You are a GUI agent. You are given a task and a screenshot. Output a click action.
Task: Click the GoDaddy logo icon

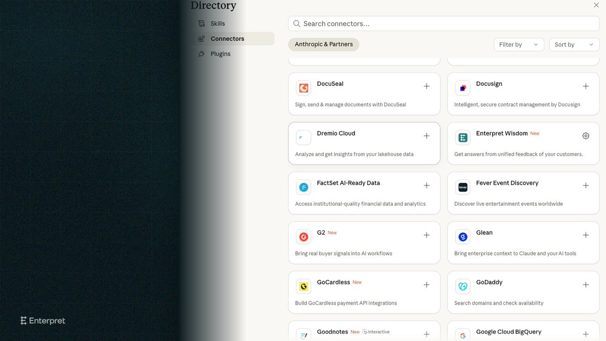[463, 286]
